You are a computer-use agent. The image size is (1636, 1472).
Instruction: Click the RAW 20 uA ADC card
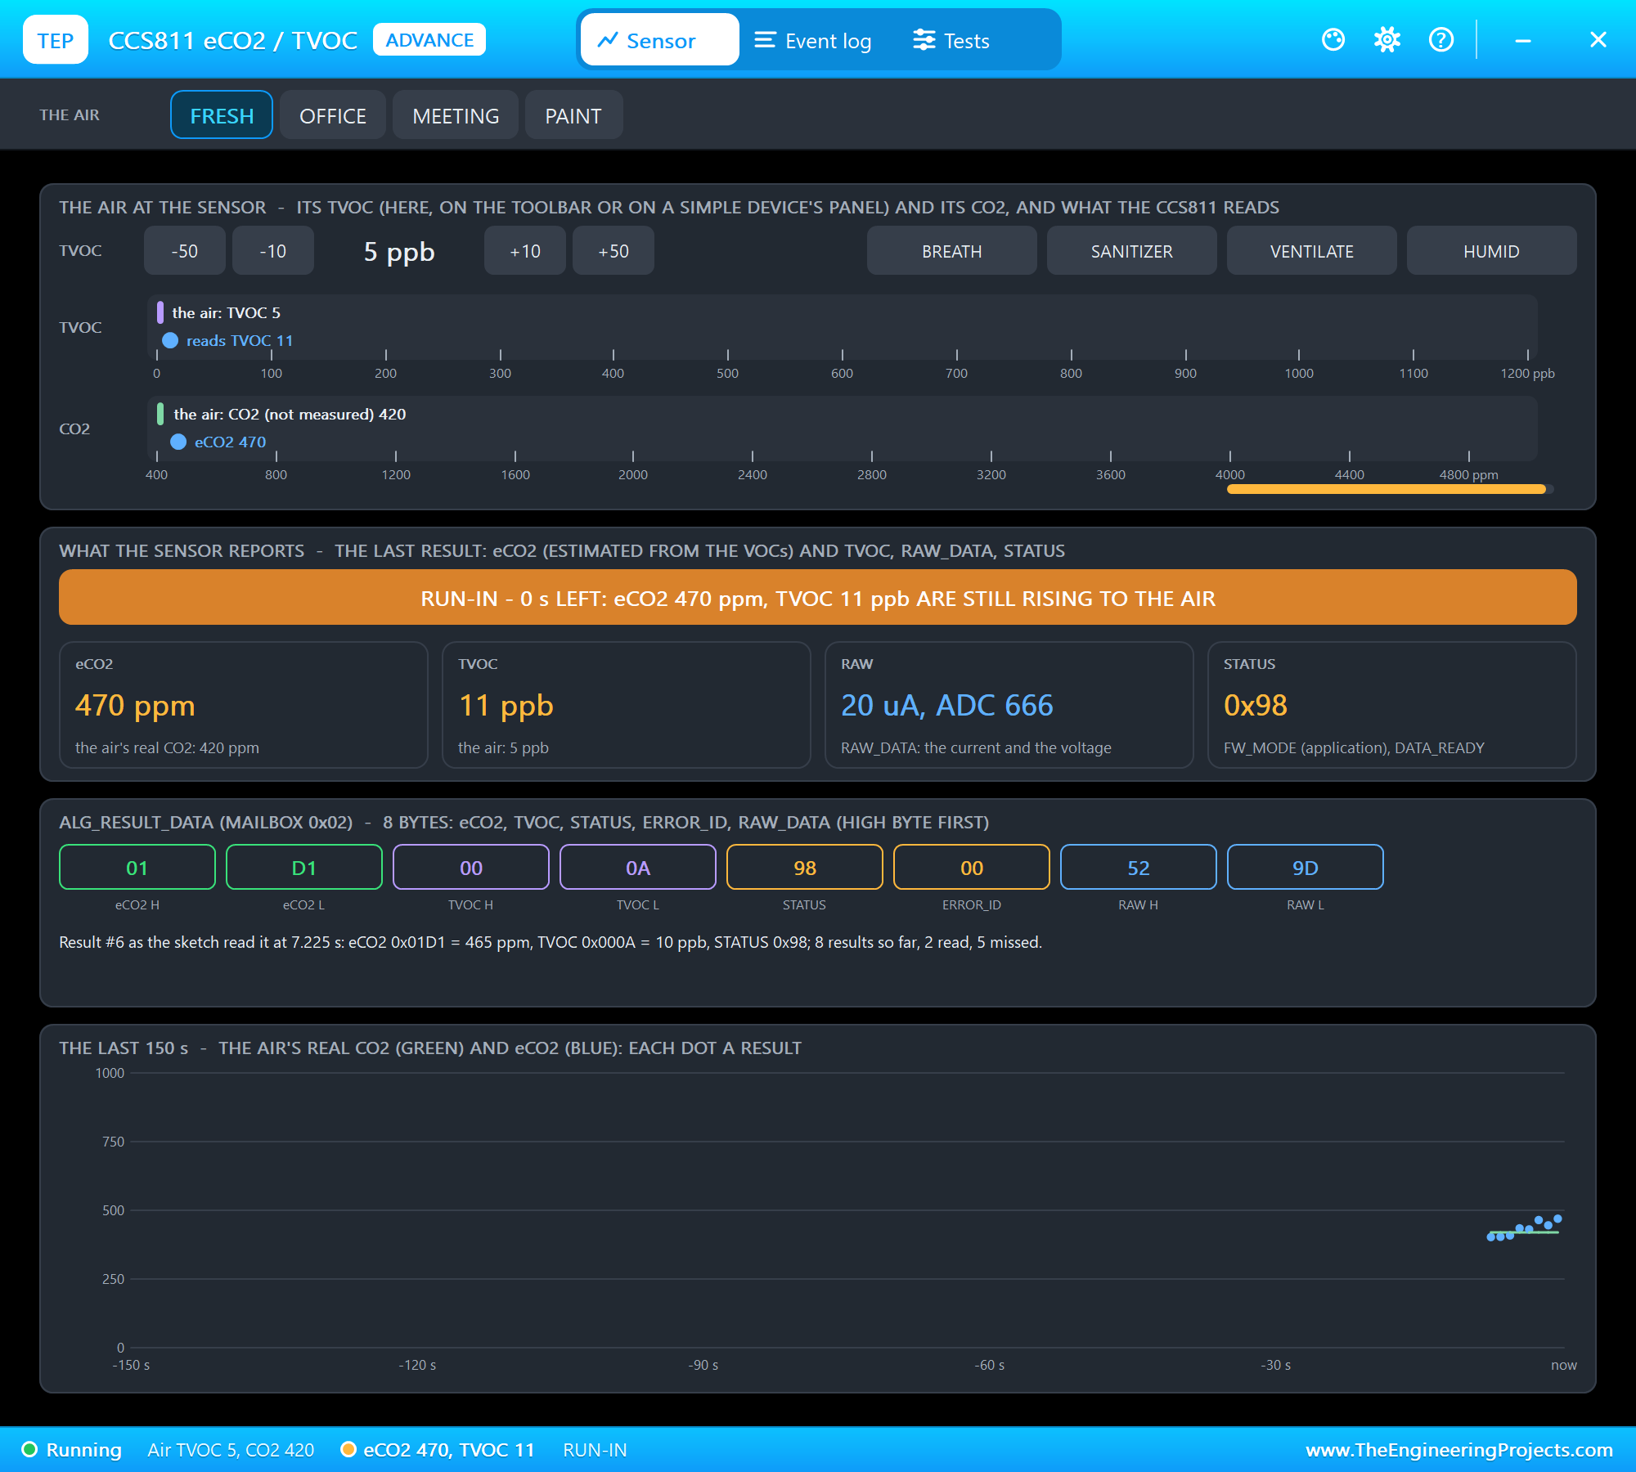click(1009, 705)
